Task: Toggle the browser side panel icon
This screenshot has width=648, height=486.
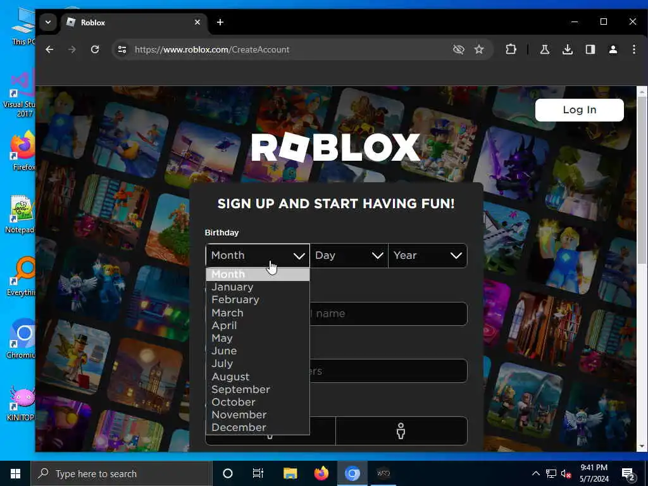Action: point(590,49)
